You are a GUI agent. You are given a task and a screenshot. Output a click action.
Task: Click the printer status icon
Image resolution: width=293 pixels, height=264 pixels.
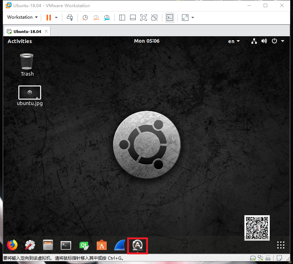click(x=268, y=258)
